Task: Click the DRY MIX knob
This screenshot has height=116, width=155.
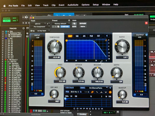Action: click(x=54, y=94)
